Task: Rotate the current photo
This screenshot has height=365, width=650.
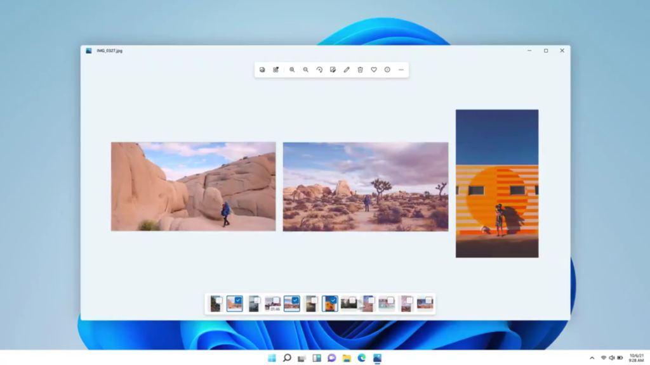Action: point(320,70)
